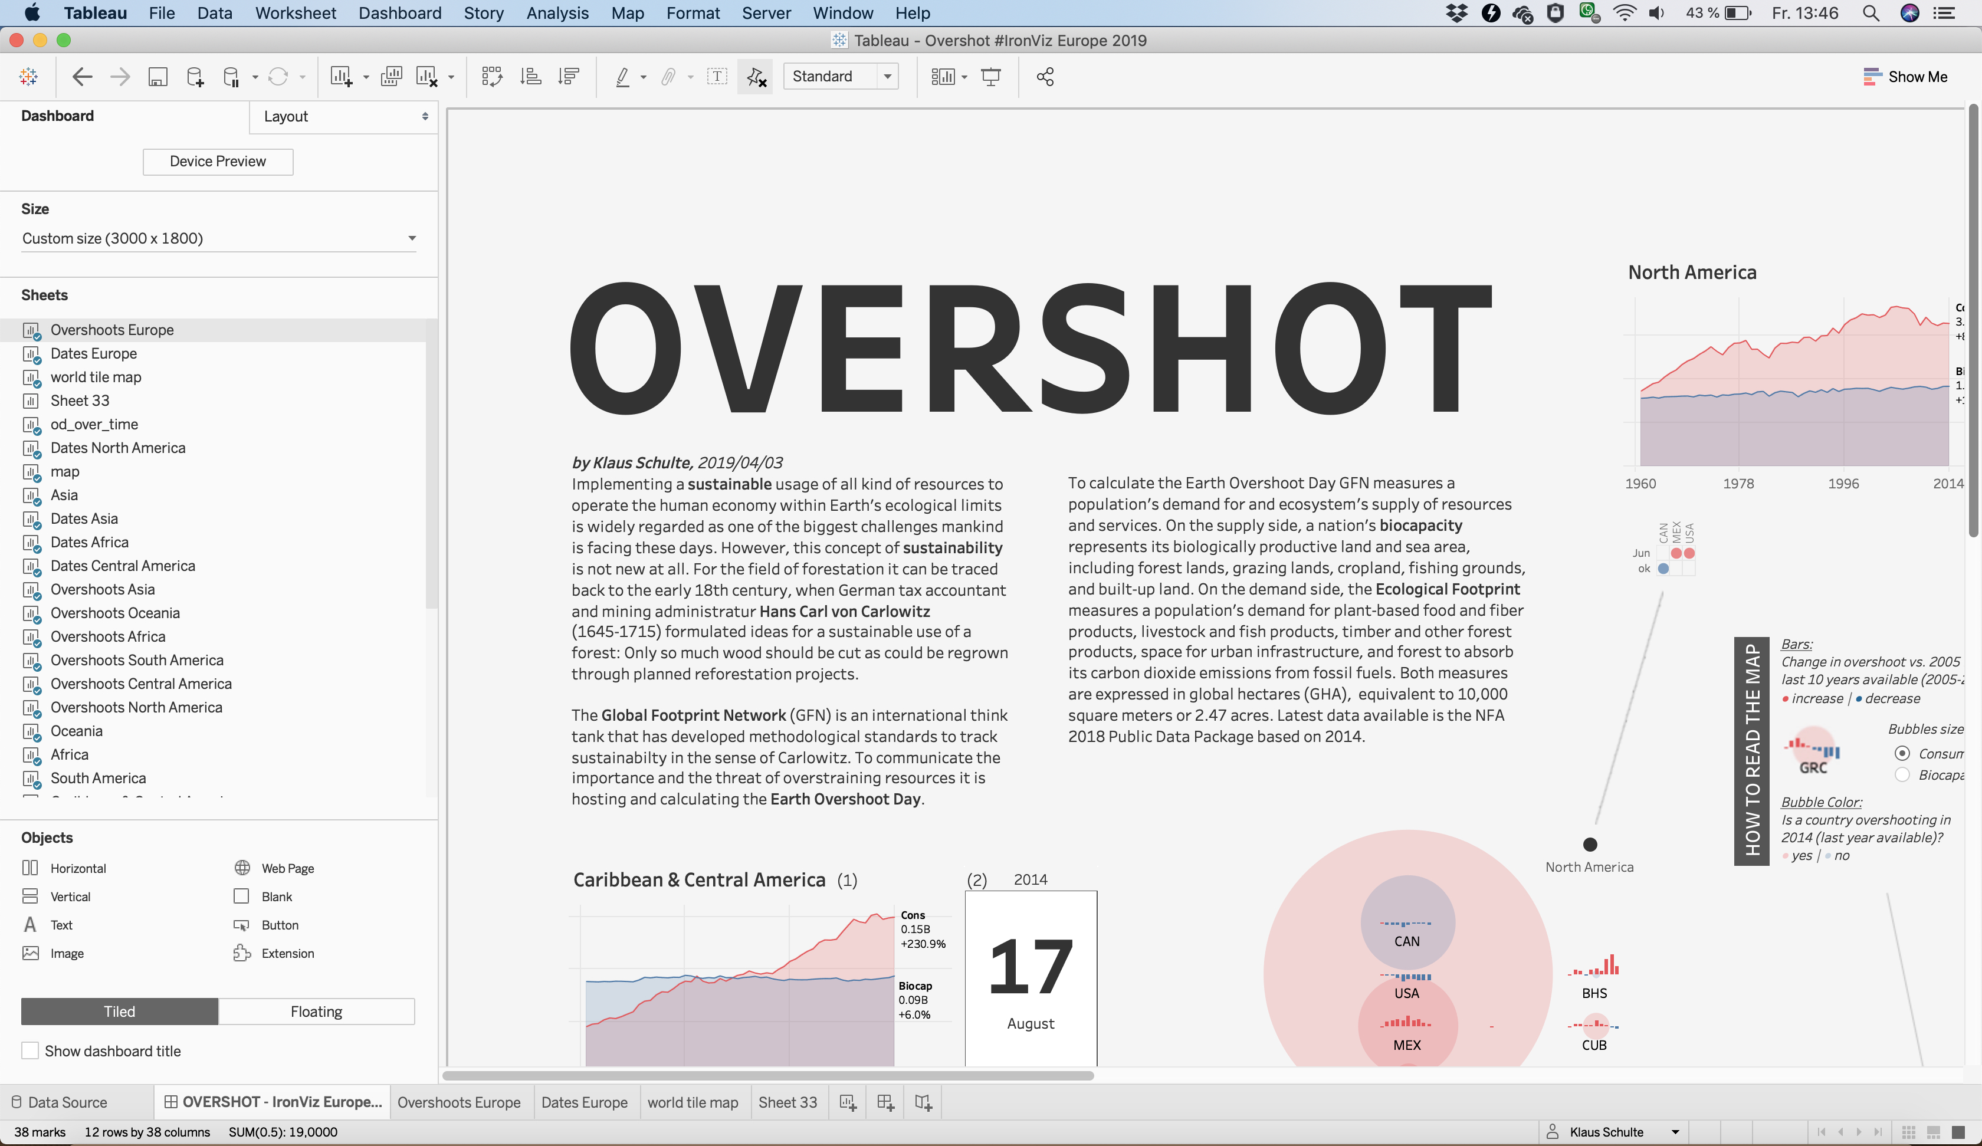Select the Extension object
This screenshot has width=1982, height=1146.
click(274, 953)
